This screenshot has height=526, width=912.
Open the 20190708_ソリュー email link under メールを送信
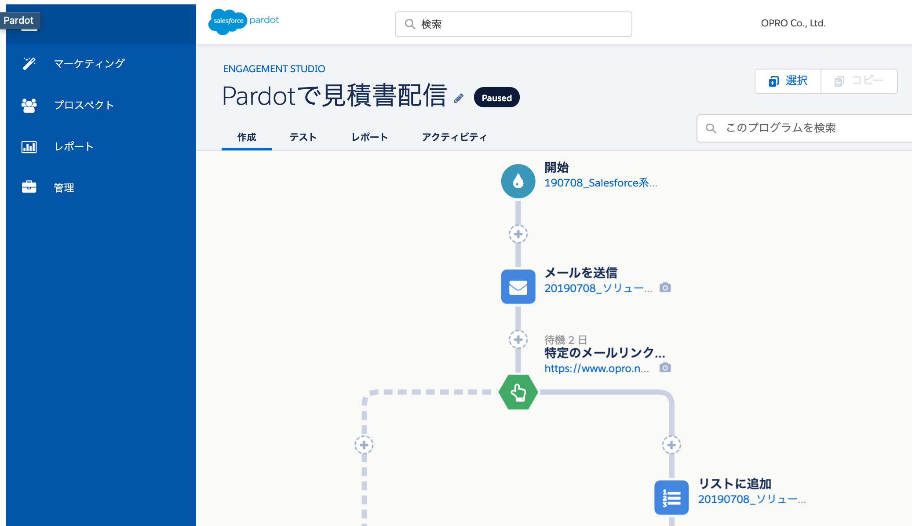[598, 289]
